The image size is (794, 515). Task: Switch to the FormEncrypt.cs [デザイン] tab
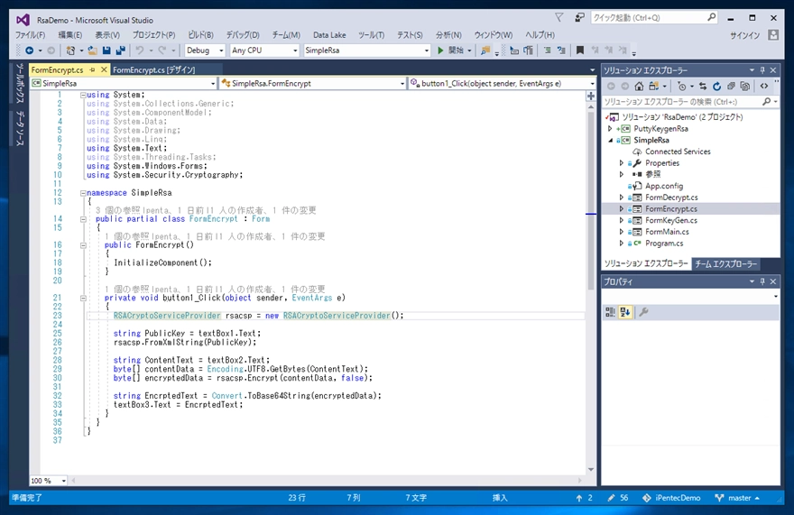[154, 69]
